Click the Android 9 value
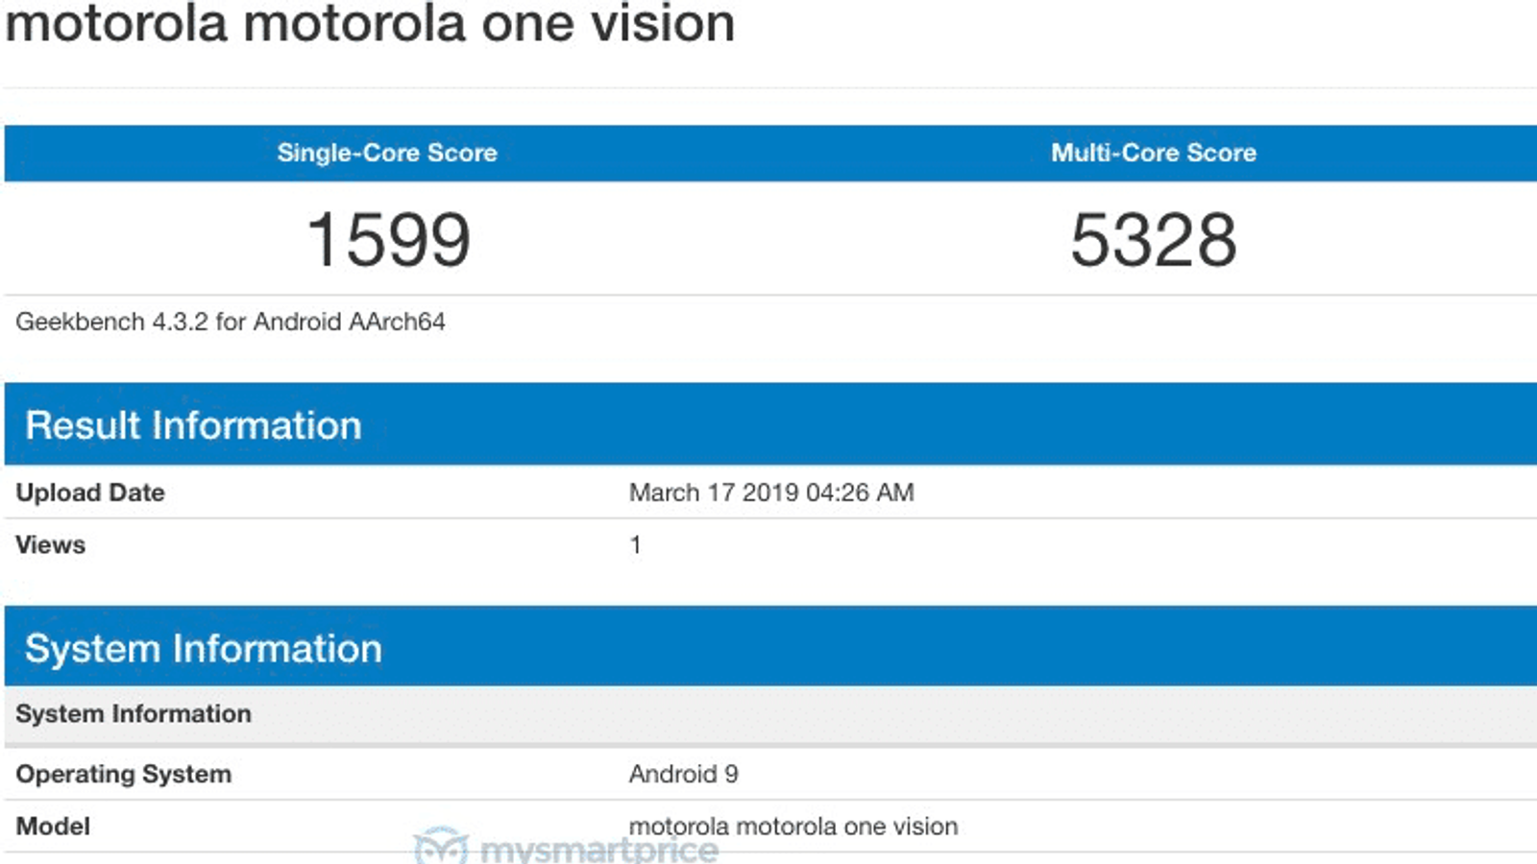Viewport: 1537px width, 864px height. (683, 774)
